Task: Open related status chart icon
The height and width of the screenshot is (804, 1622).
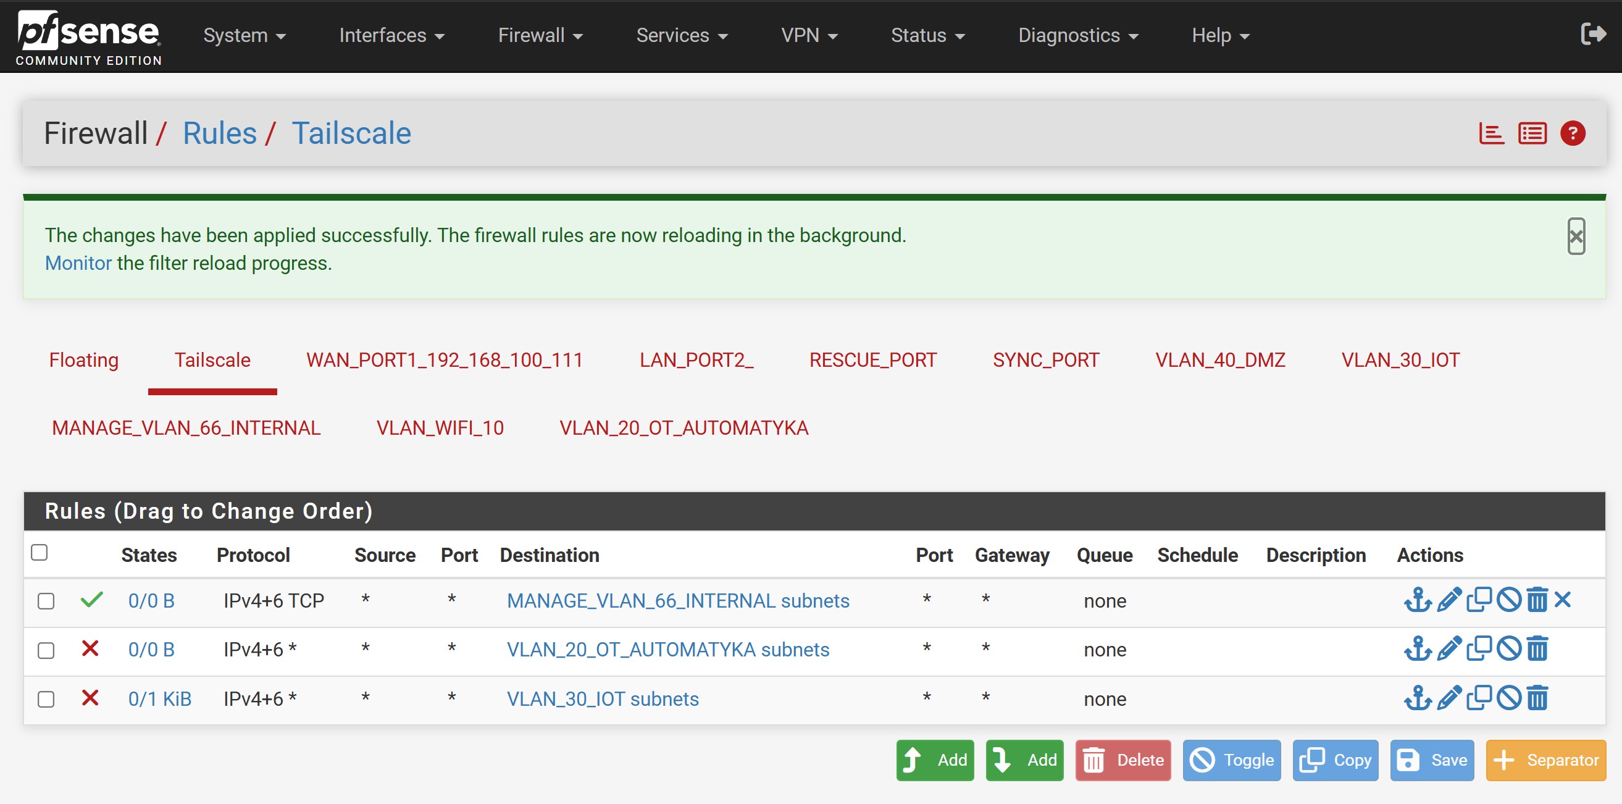Action: (1491, 133)
